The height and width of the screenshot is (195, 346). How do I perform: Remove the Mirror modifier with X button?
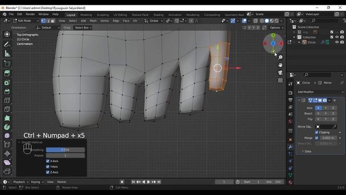pyautogui.click(x=335, y=100)
